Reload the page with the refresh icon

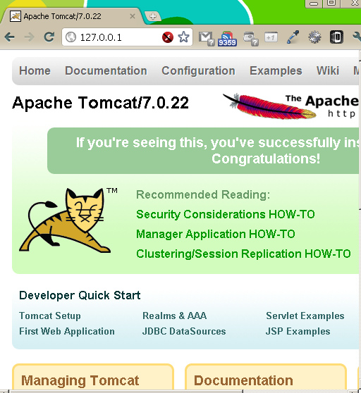pyautogui.click(x=49, y=37)
